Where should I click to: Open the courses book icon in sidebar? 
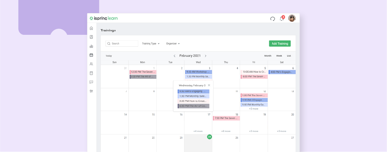tap(91, 37)
